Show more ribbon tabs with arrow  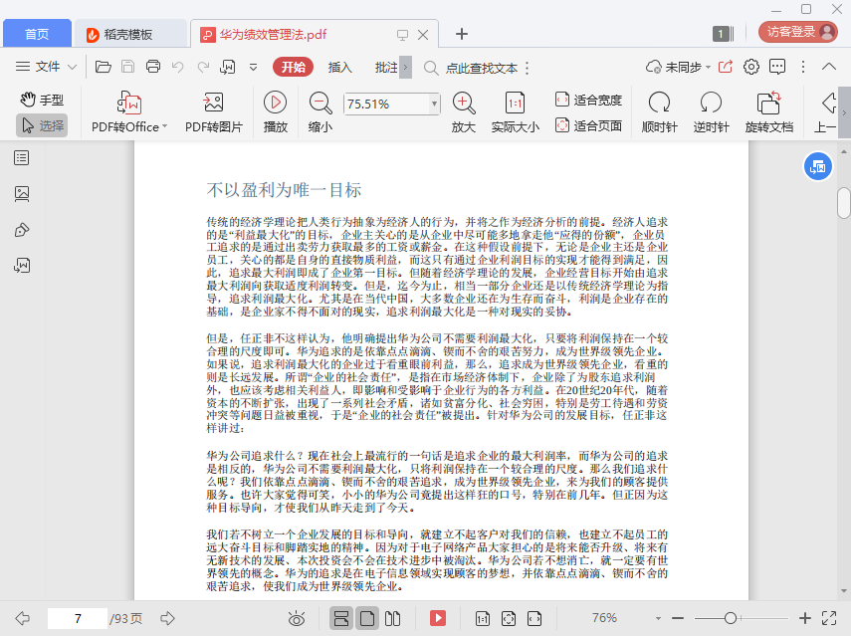[x=405, y=68]
